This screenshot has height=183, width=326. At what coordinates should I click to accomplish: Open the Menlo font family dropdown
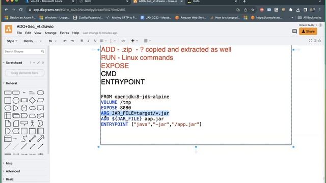tap(33, 41)
